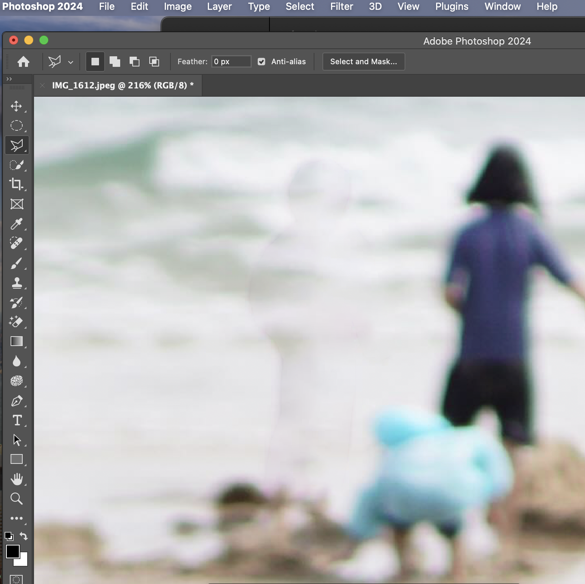The height and width of the screenshot is (584, 585).
Task: Swap foreground and background colors
Action: pyautogui.click(x=23, y=536)
